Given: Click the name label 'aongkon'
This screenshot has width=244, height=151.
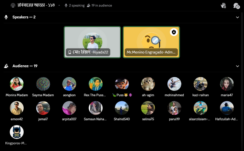Looking at the screenshot, I should [x=69, y=95].
